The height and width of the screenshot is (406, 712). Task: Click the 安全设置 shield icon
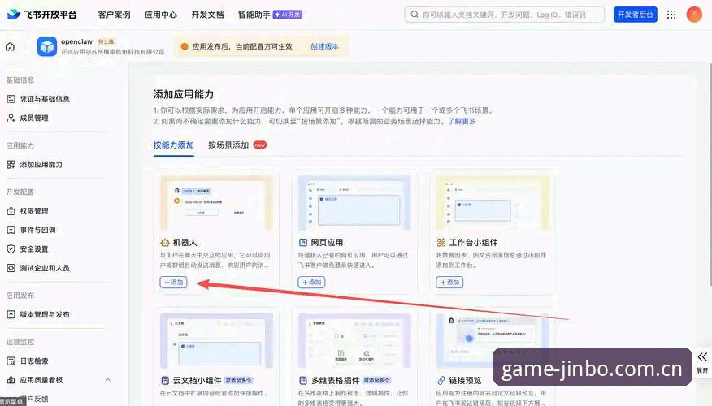11,249
